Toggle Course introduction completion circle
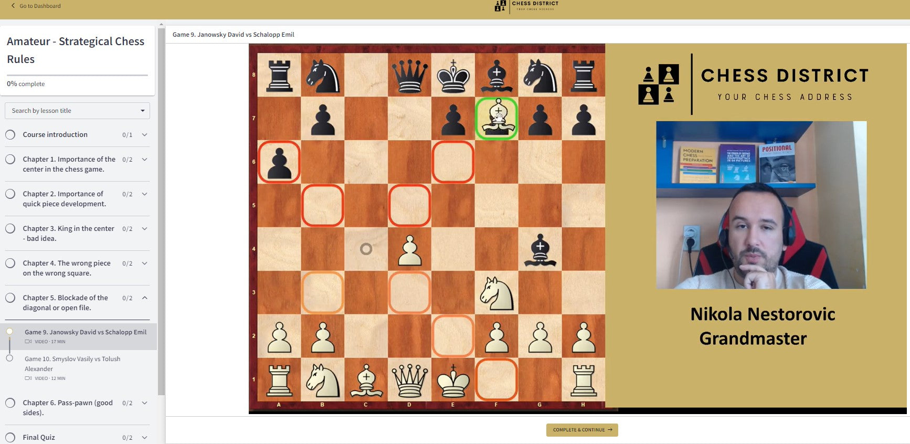910x444 pixels. (10, 134)
